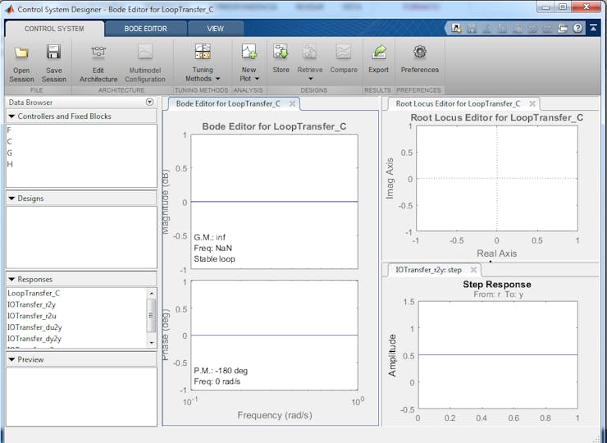607x443 pixels.
Task: Close the Root Locus Editor tab
Action: (532, 104)
